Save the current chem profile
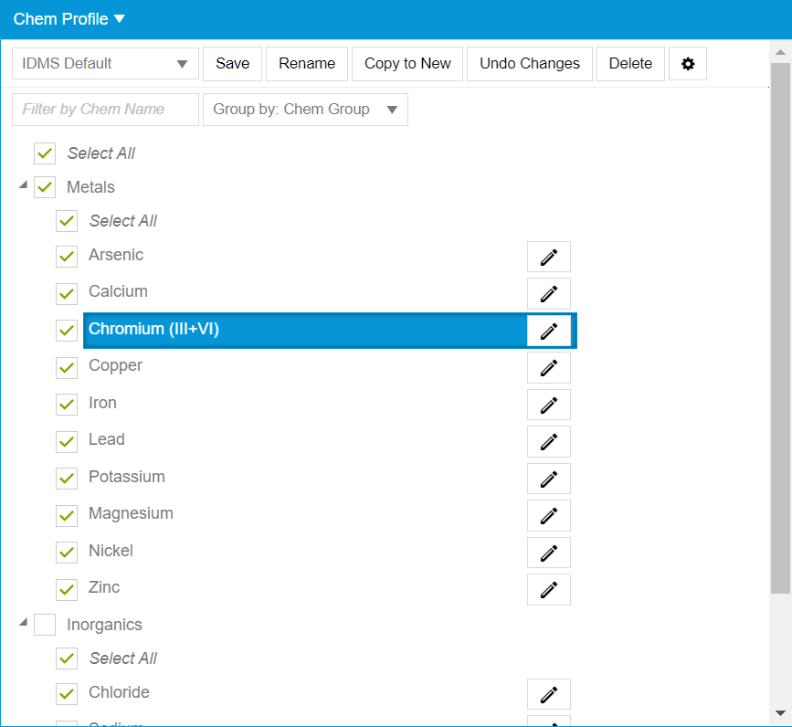The width and height of the screenshot is (792, 727). 232,63
